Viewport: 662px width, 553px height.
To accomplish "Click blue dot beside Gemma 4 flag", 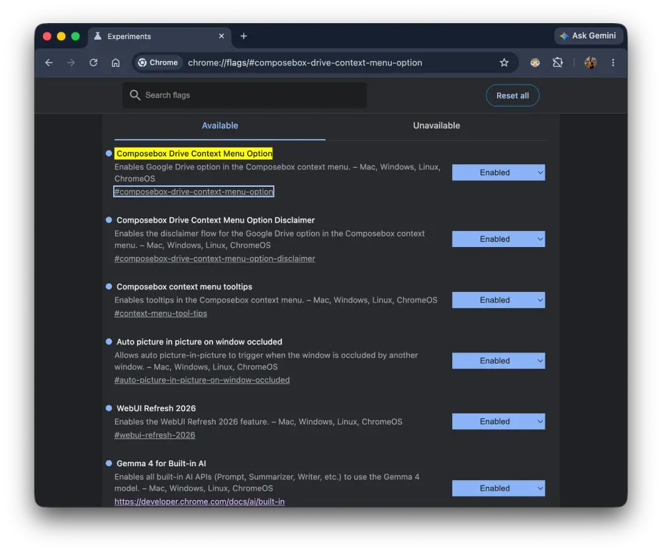I will click(109, 463).
